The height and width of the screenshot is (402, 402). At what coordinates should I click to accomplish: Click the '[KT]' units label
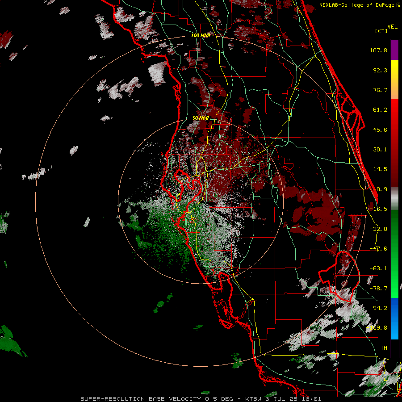(381, 31)
